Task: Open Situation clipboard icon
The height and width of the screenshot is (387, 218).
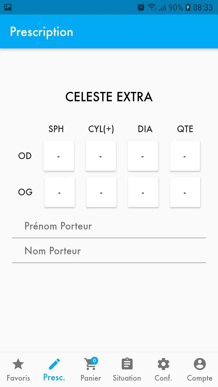Action: pos(127,364)
